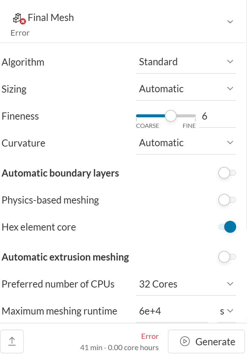Enable Automatic extrusion meshing
Image resolution: width=247 pixels, height=358 pixels.
click(227, 257)
